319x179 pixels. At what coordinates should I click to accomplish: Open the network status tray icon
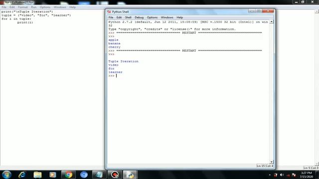pyautogui.click(x=288, y=175)
